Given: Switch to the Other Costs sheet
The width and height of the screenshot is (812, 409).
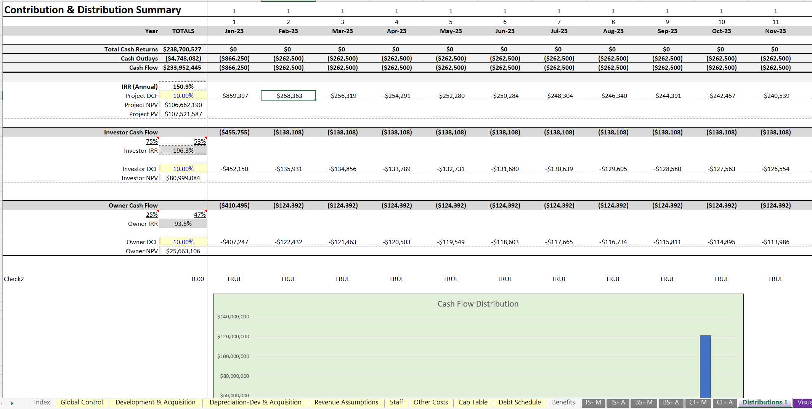Looking at the screenshot, I should tap(430, 403).
